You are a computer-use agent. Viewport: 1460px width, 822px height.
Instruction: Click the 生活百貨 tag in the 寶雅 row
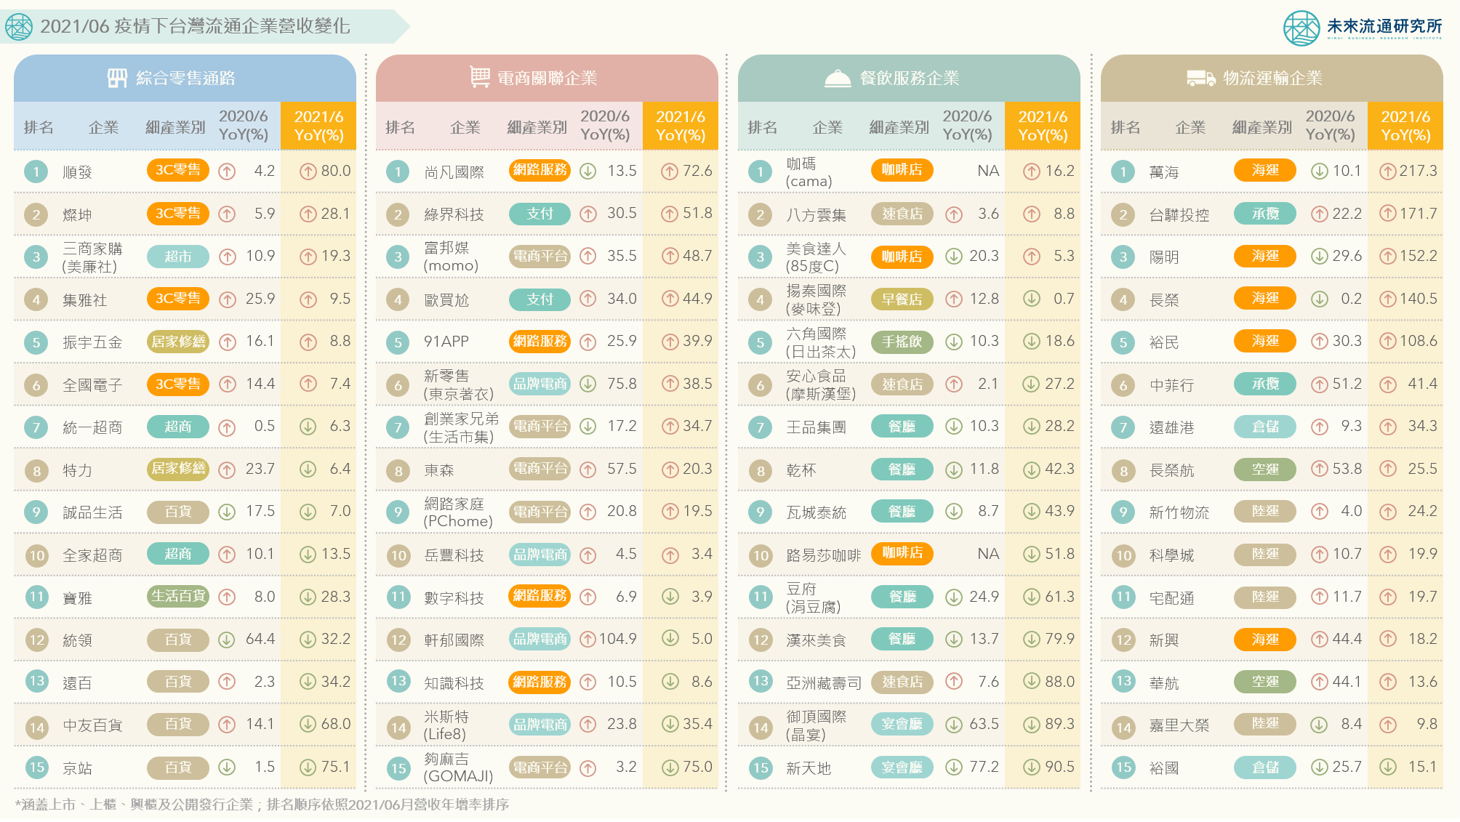[178, 596]
